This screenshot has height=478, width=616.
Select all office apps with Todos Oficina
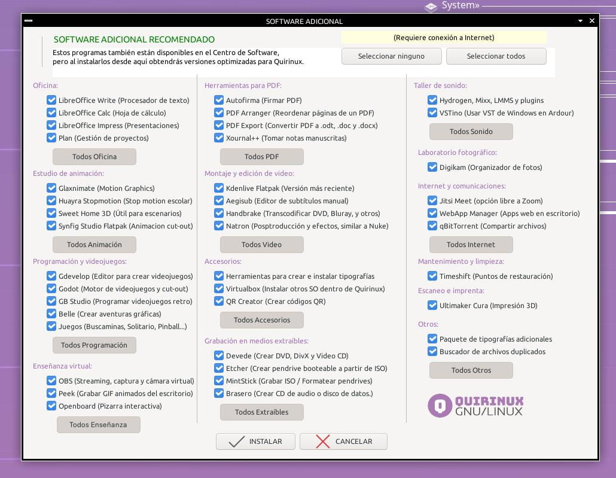click(x=94, y=157)
